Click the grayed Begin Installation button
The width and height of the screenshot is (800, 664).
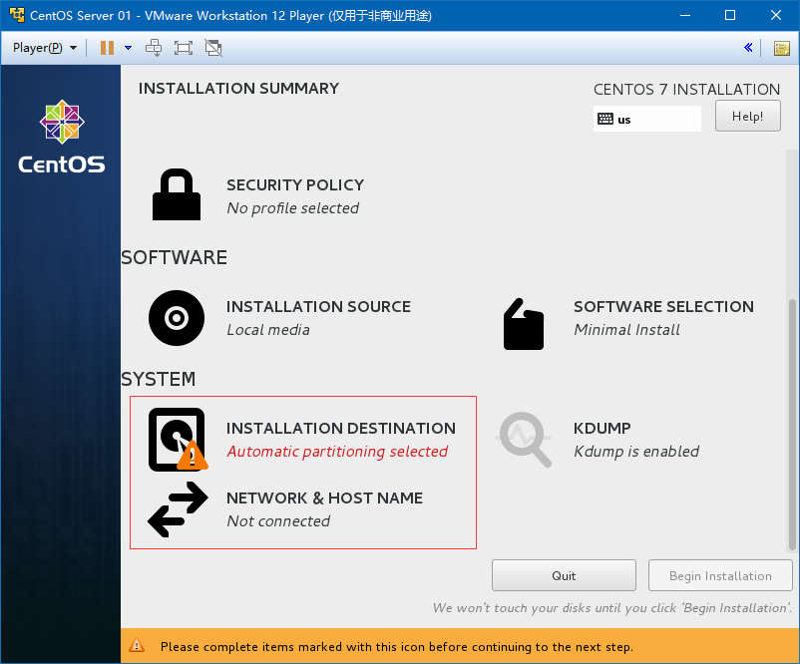pyautogui.click(x=719, y=575)
